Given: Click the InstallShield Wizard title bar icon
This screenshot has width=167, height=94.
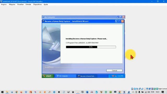Looking at the screenshot, I should tap(43, 21).
